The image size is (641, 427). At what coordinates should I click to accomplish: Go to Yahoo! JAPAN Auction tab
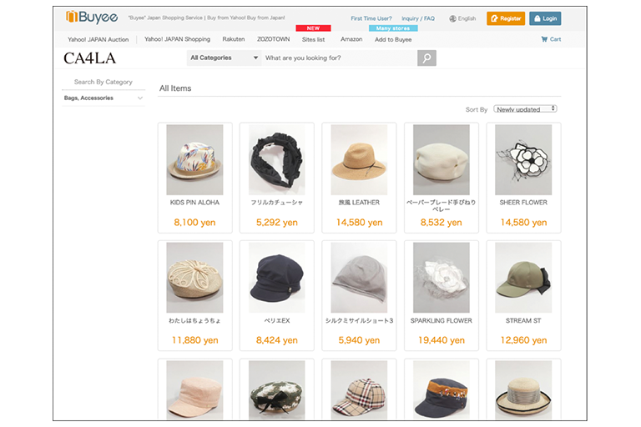point(98,39)
